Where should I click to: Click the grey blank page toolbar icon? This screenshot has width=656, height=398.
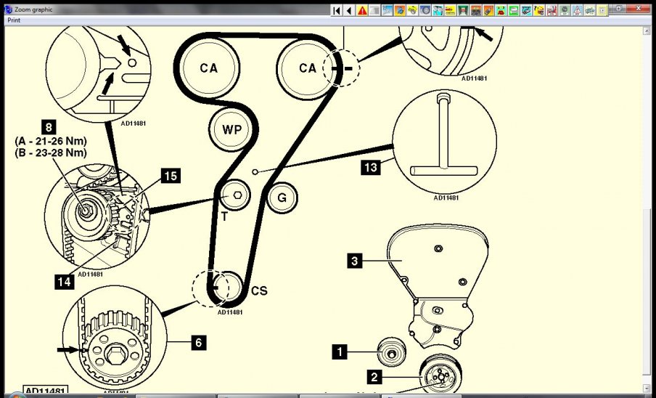point(374,10)
